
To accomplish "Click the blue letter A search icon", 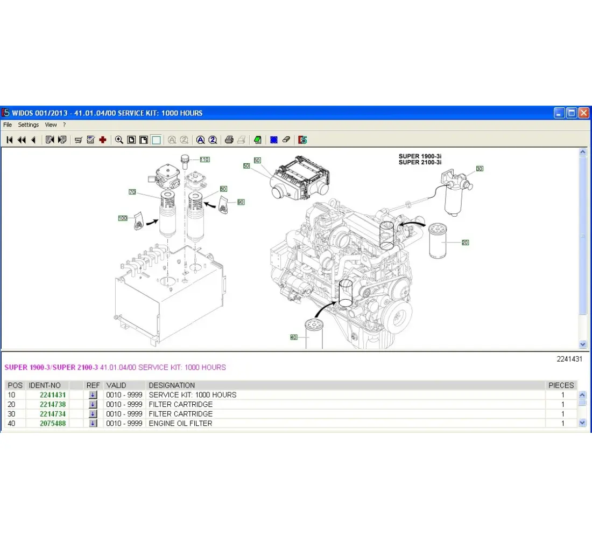I will coord(201,140).
